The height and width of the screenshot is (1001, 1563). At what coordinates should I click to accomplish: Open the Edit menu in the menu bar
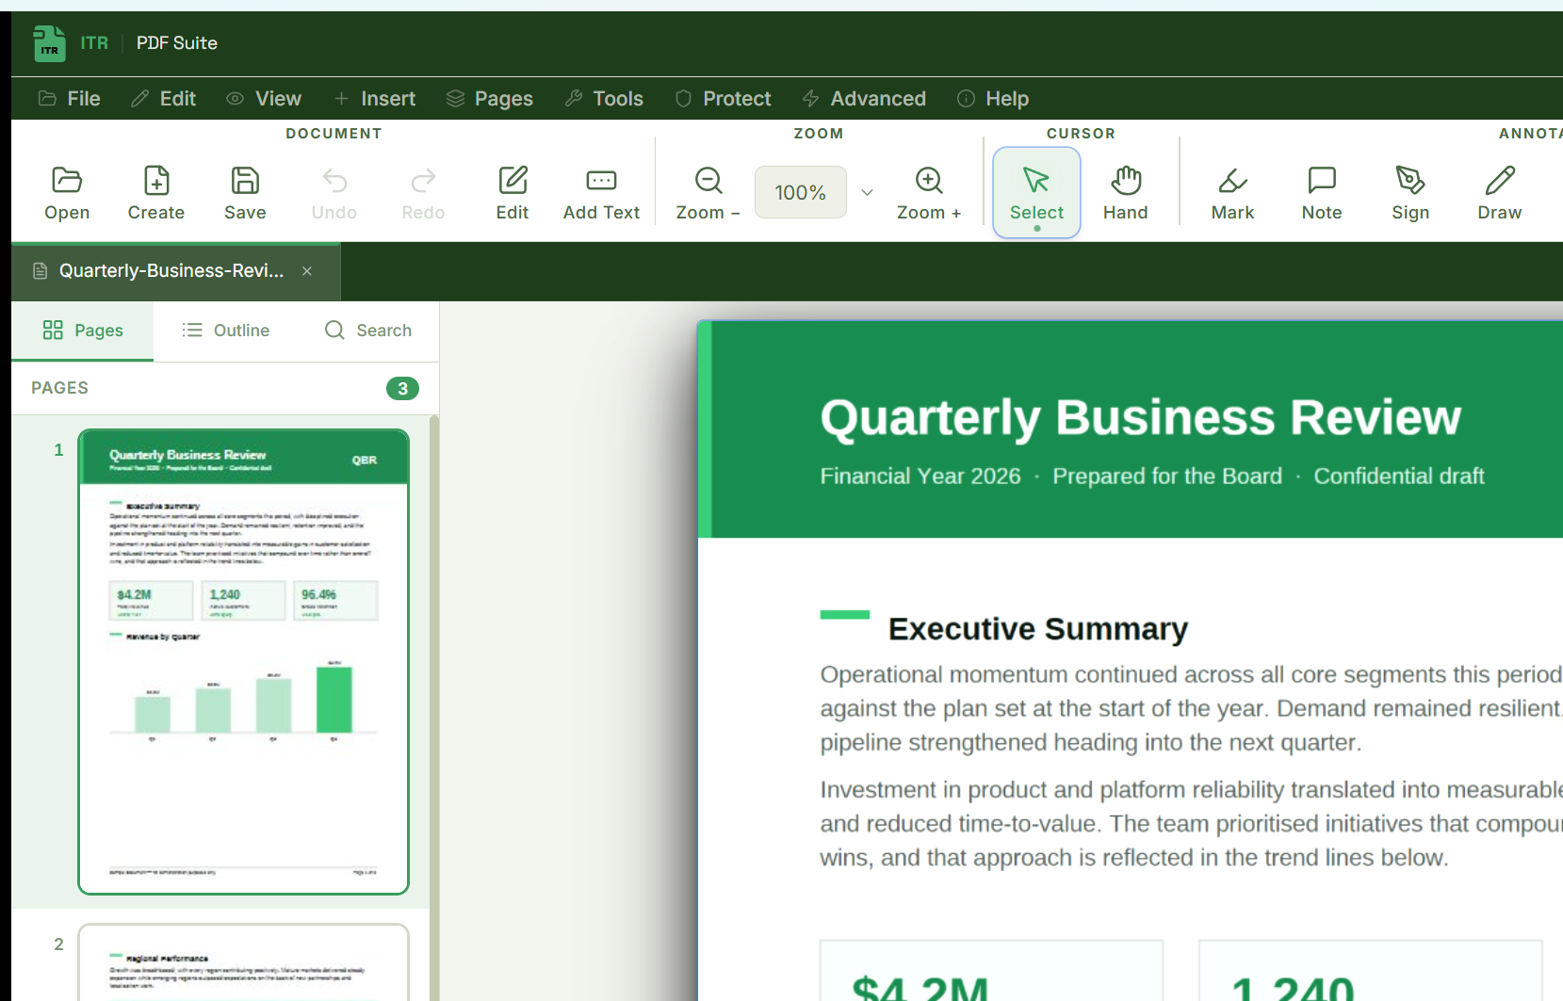tap(163, 98)
